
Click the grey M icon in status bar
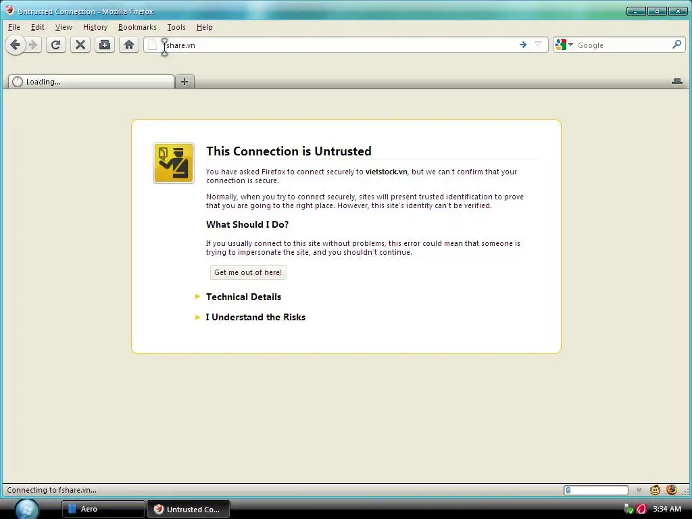(639, 490)
